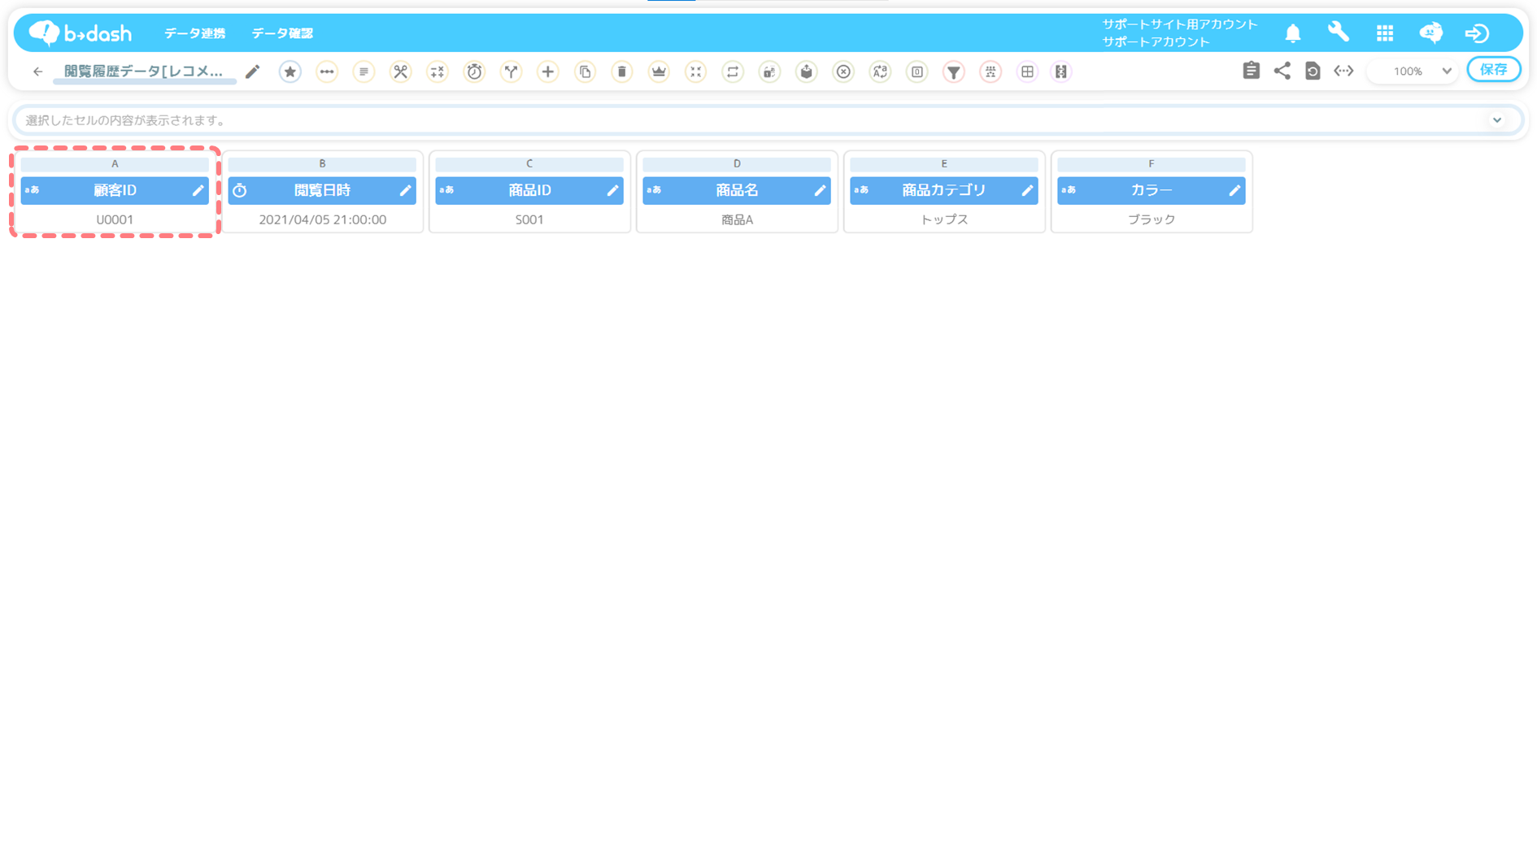
Task: Click the three-dots circle toolbar icon
Action: (x=327, y=72)
